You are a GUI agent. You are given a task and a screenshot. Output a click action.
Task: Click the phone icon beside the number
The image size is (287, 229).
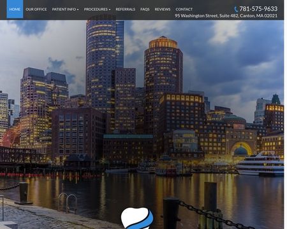coord(236,9)
